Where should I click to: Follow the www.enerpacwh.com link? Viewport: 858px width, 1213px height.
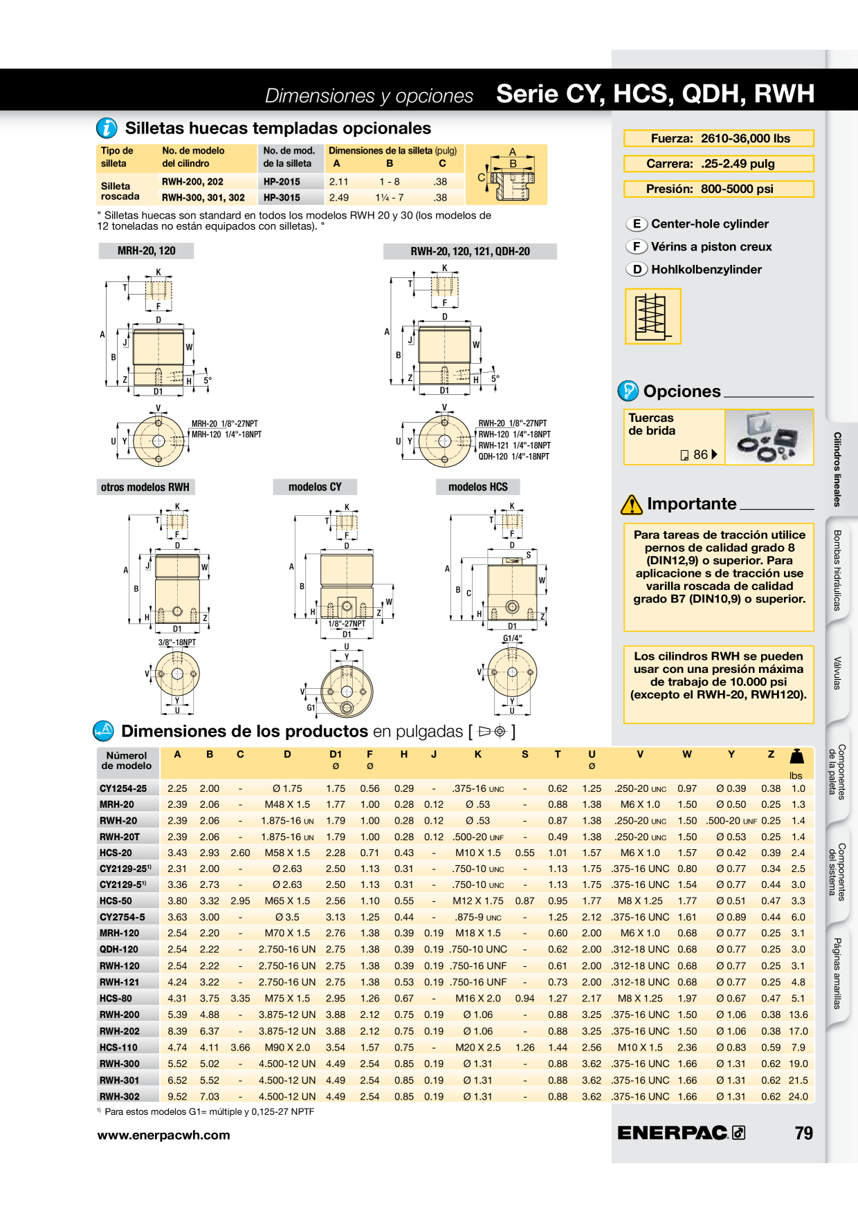(163, 1135)
